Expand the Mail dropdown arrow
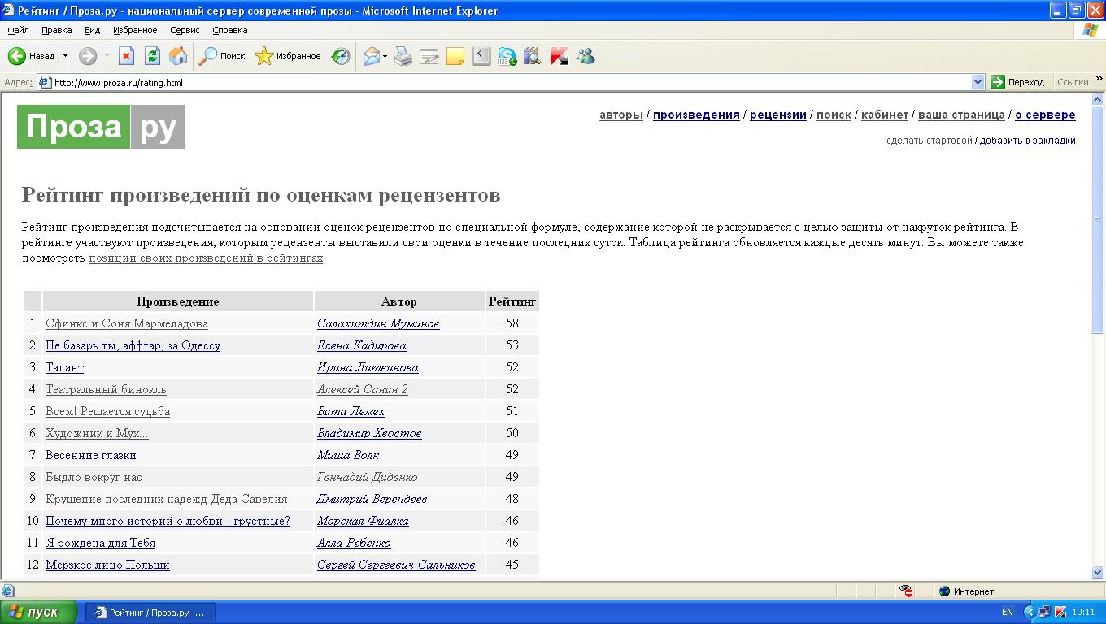Image resolution: width=1106 pixels, height=624 pixels. 385,56
